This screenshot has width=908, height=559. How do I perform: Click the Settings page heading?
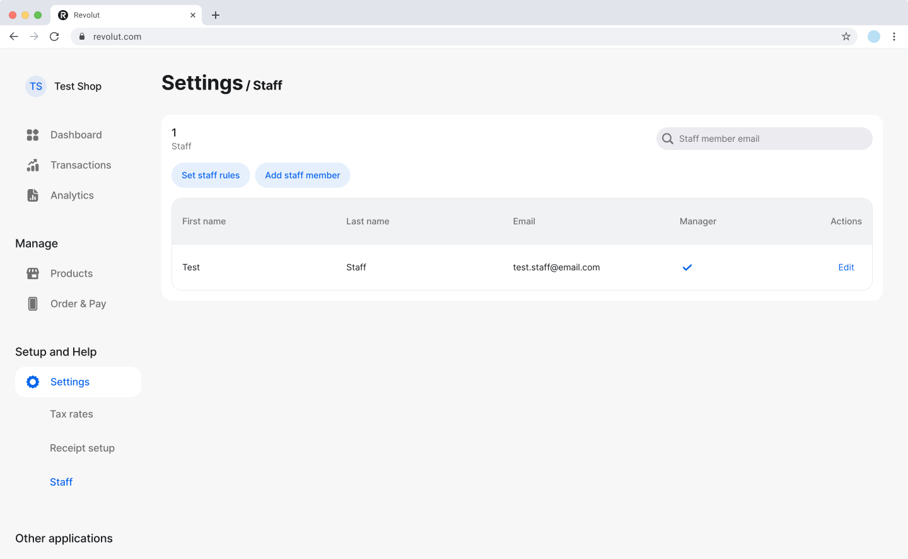pos(202,83)
